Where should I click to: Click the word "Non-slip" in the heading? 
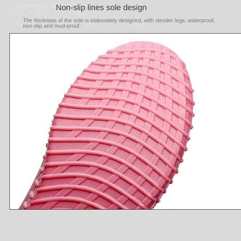click(69, 8)
